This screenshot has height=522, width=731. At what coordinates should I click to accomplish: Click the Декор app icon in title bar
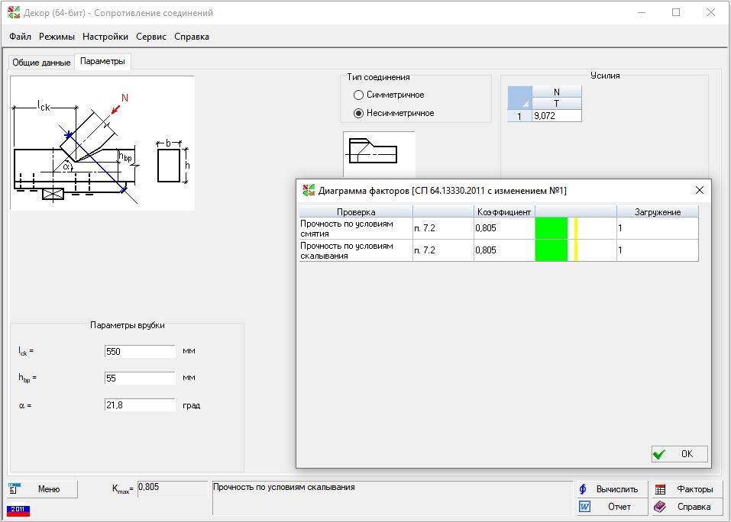pyautogui.click(x=14, y=12)
